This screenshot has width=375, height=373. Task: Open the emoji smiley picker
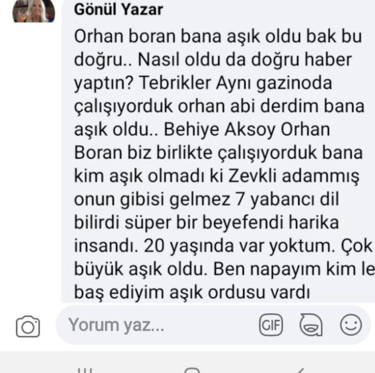(351, 325)
